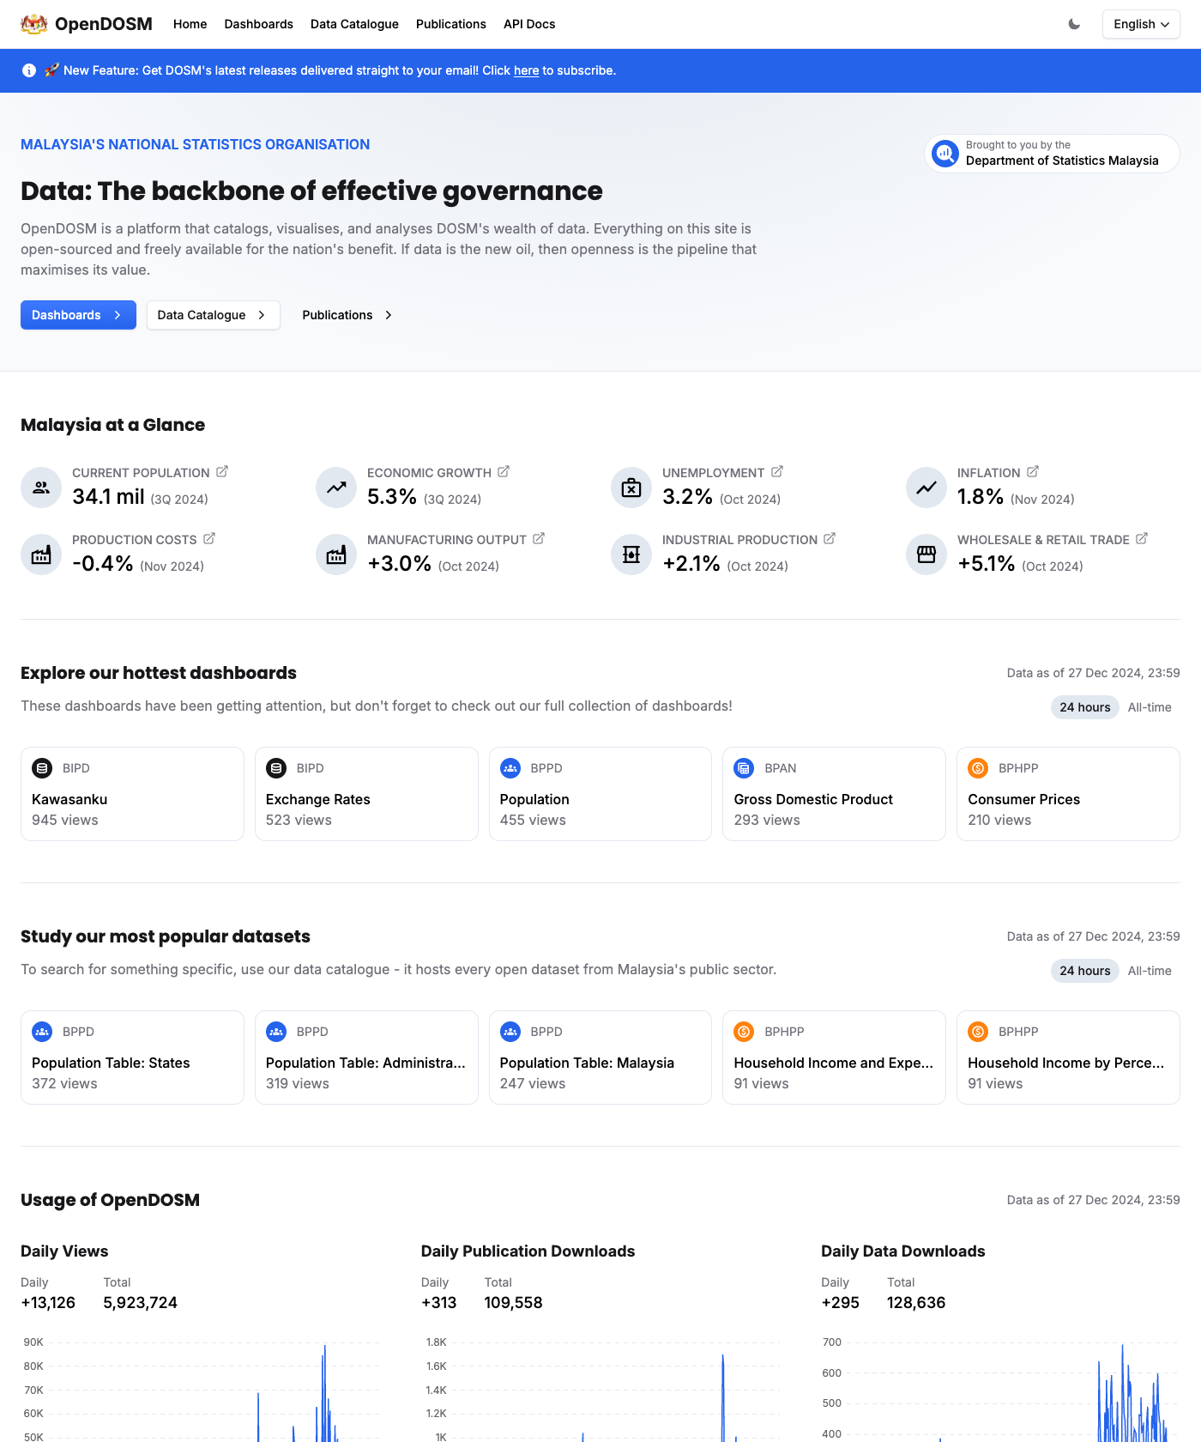
Task: Open Current Population external link icon
Action: 222,472
